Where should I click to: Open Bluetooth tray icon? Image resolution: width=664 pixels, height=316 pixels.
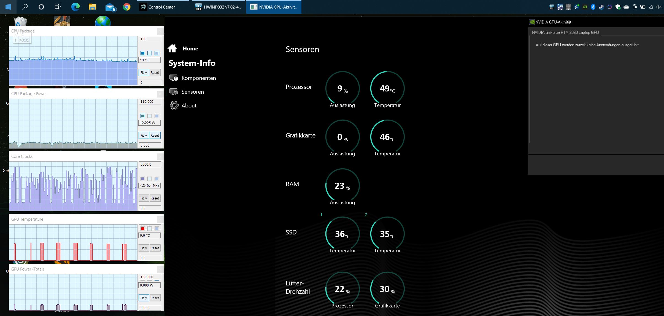(593, 7)
